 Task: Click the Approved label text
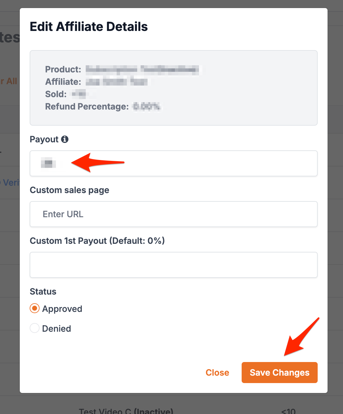tap(62, 309)
